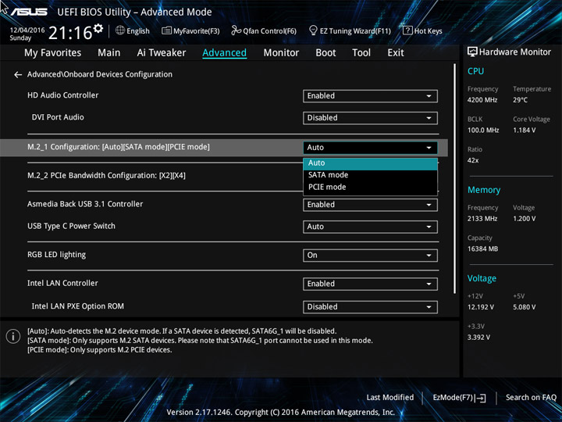Screen dimensions: 562x422
Task: Click the MyFavorite(F3) button label
Action: point(197,31)
